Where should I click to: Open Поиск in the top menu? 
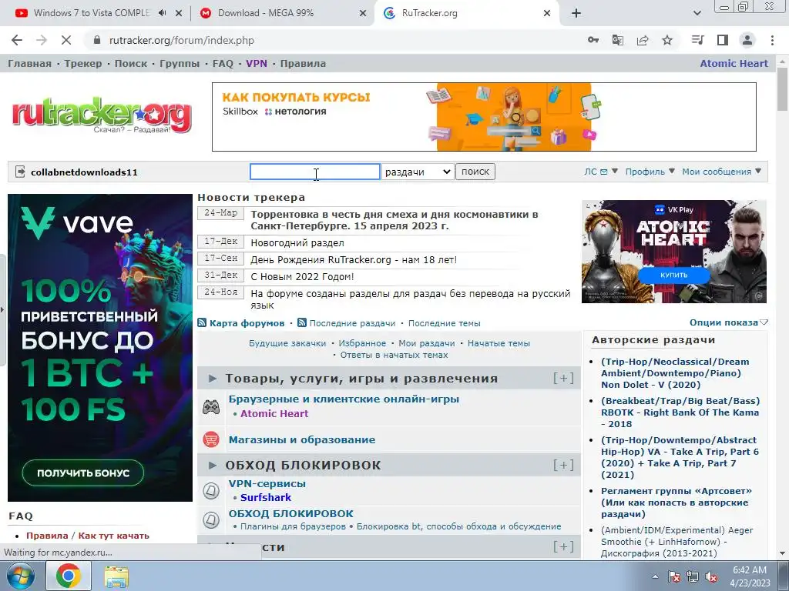131,63
